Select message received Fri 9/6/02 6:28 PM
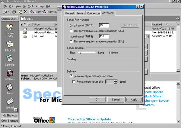The width and height of the screenshot is (181, 128). pyautogui.click(x=162, y=36)
